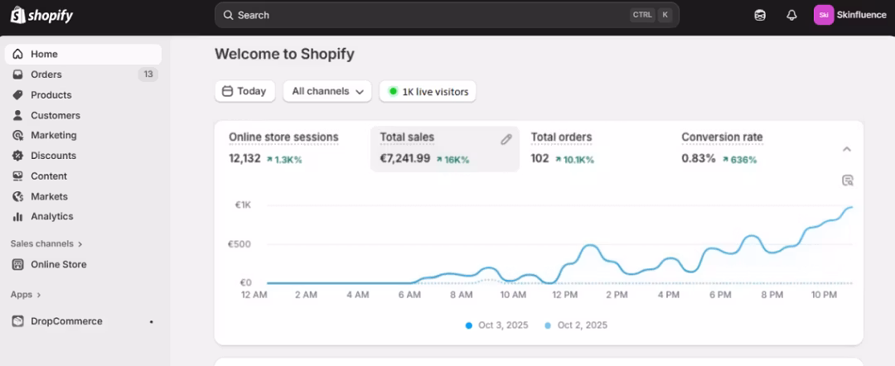The image size is (895, 366).
Task: Open the notifications bell icon
Action: pyautogui.click(x=791, y=15)
